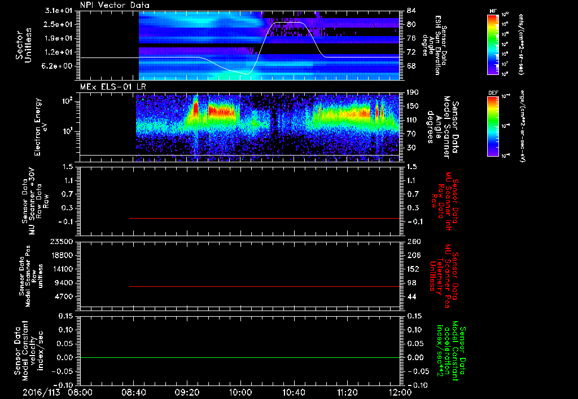Screen dimensions: 578x399
Task: Click the green line in velocity panel
Action: (240, 357)
